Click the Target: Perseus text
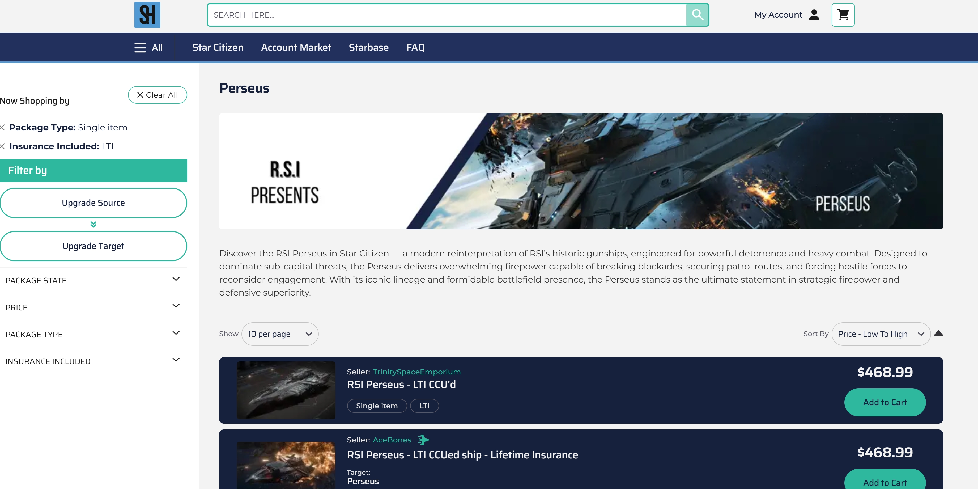Image resolution: width=978 pixels, height=489 pixels. 363,477
